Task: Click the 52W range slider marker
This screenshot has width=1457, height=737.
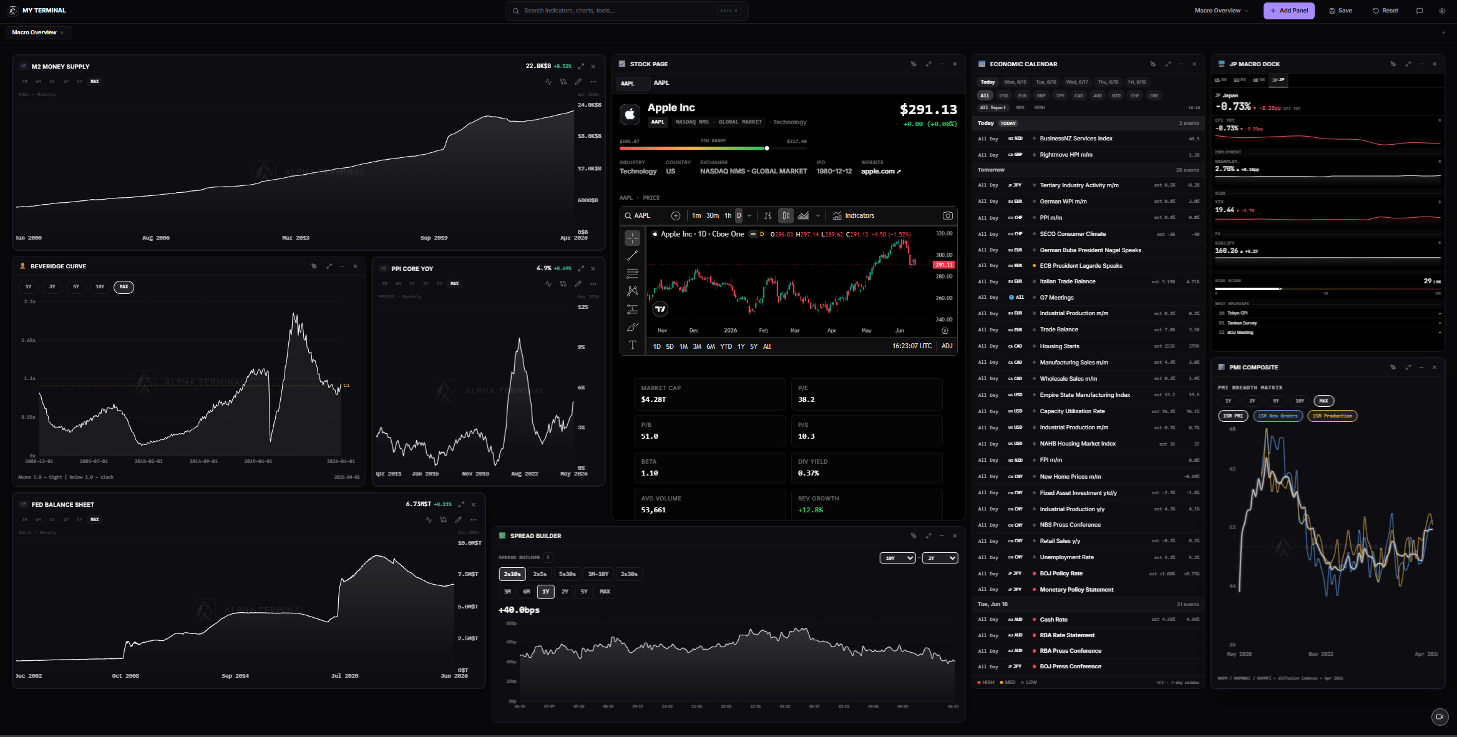Action: point(767,149)
